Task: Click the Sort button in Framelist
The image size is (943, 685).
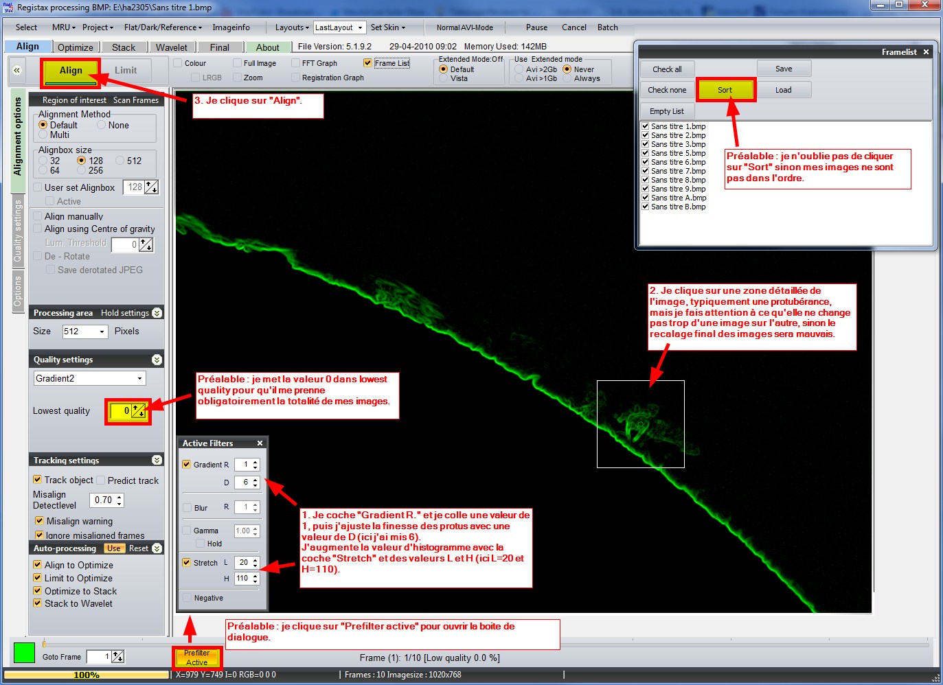Action: pos(725,90)
